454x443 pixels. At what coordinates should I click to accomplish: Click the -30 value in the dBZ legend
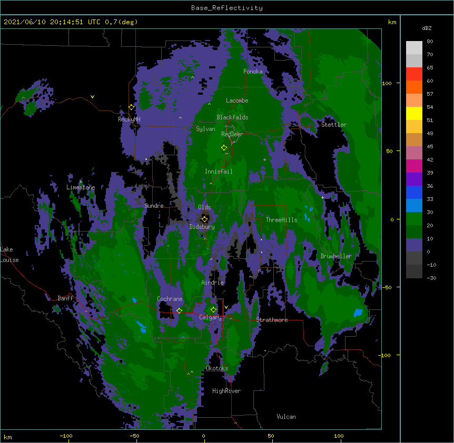pyautogui.click(x=431, y=278)
